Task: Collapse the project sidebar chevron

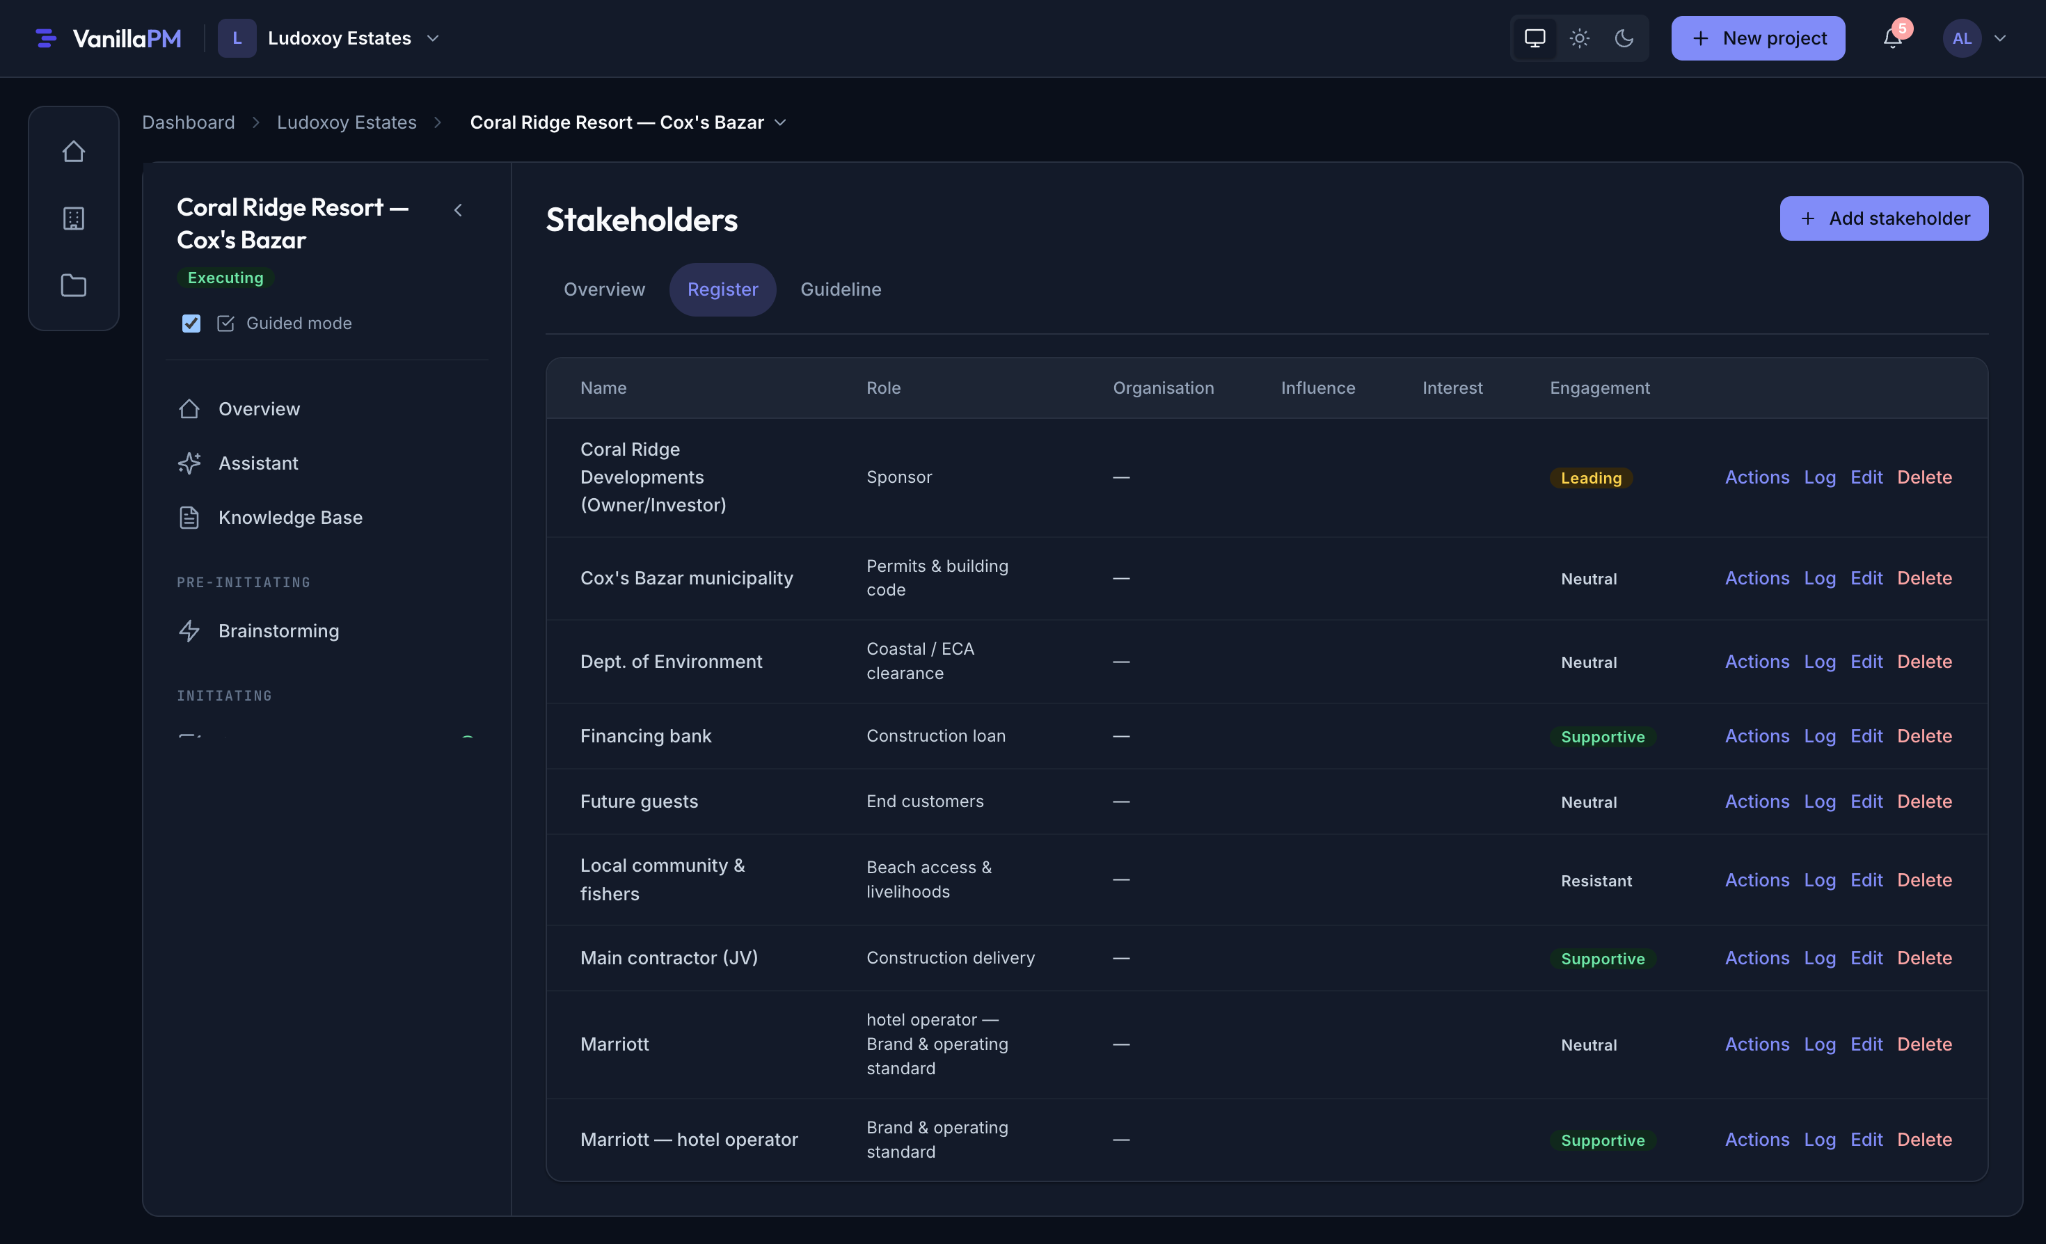Action: [457, 210]
